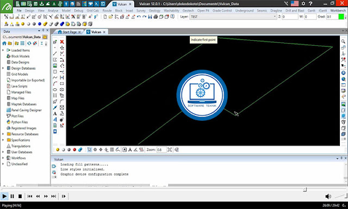Toggle the diamond snap-to-point mode
The image size is (348, 209).
pyautogui.click(x=101, y=150)
